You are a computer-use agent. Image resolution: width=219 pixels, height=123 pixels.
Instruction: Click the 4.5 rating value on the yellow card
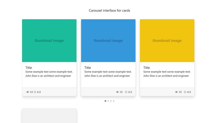click(189, 92)
